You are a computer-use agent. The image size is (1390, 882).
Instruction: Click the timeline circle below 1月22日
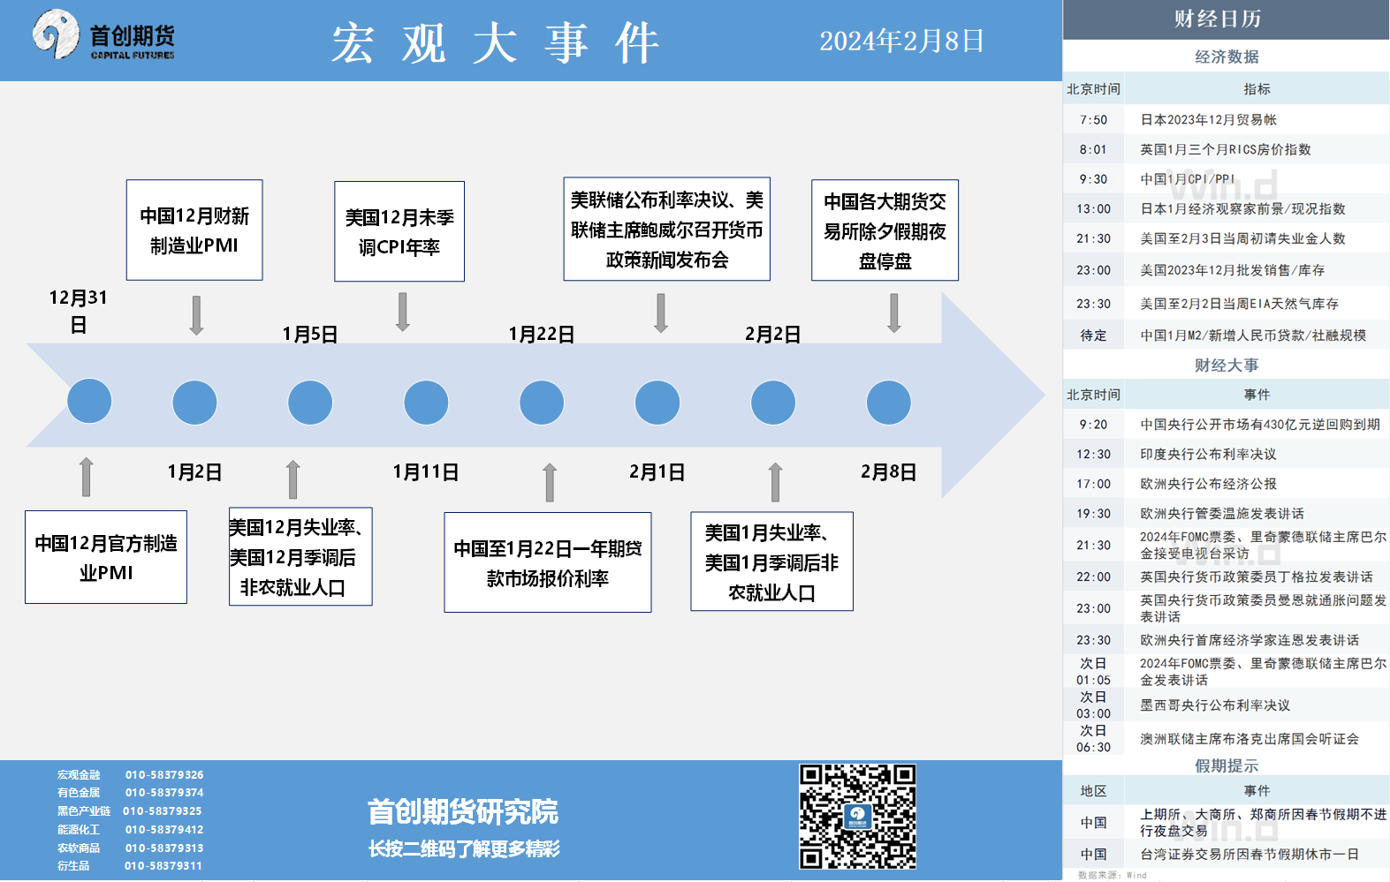click(542, 403)
